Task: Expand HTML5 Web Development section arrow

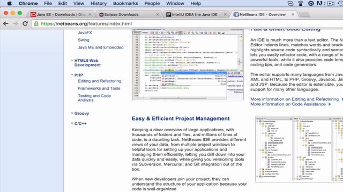Action: pyautogui.click(x=71, y=60)
